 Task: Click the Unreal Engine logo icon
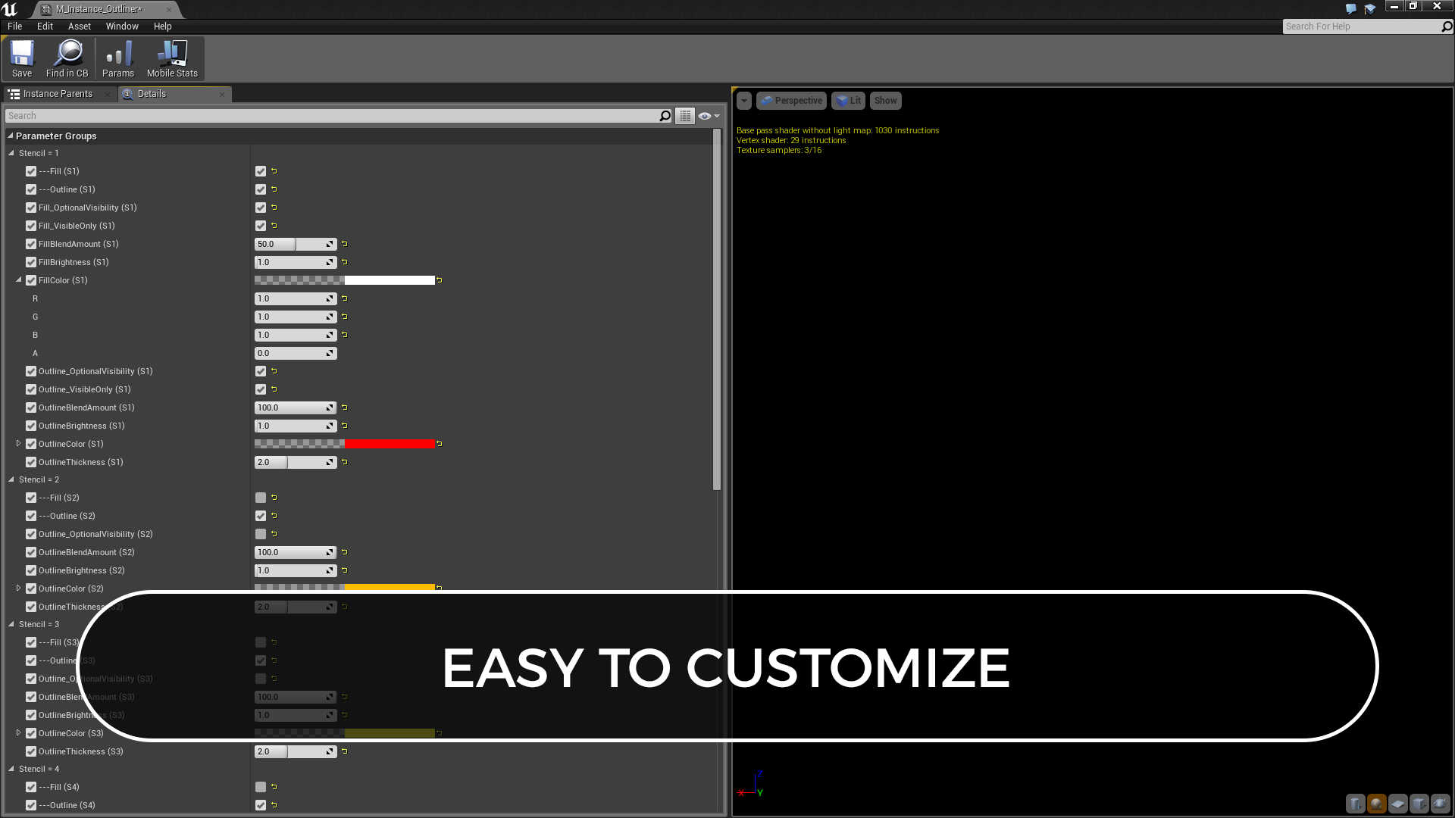(10, 9)
